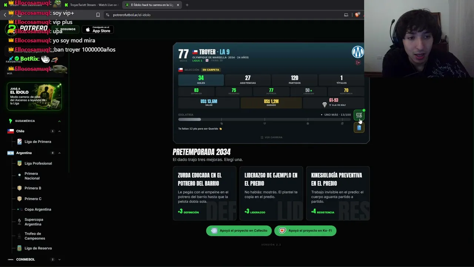Choose the Zurda Educada +3 Definición upgrade
Screen dimensions: 474x267
click(204, 193)
